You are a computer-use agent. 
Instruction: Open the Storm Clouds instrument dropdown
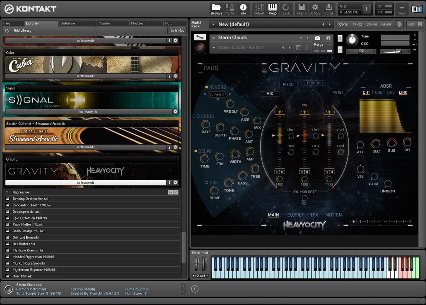(214, 38)
